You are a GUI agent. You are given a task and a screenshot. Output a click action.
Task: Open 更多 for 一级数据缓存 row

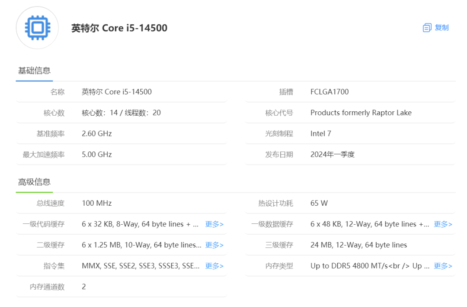point(443,224)
